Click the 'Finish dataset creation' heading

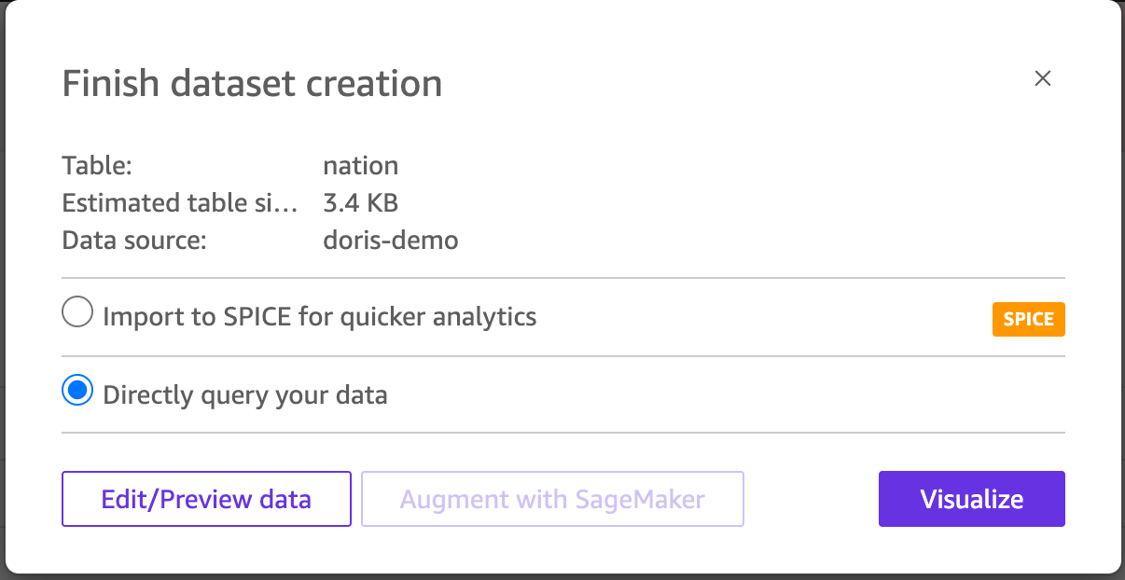(x=252, y=84)
